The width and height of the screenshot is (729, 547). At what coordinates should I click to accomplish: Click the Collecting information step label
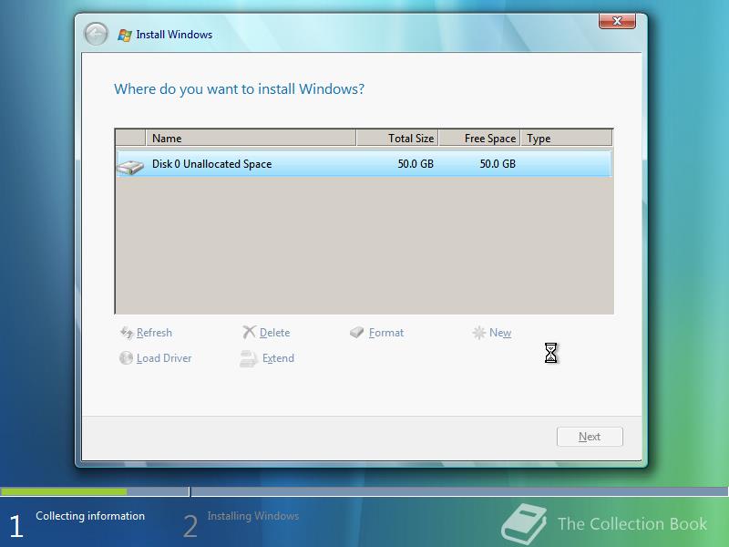pyautogui.click(x=89, y=516)
